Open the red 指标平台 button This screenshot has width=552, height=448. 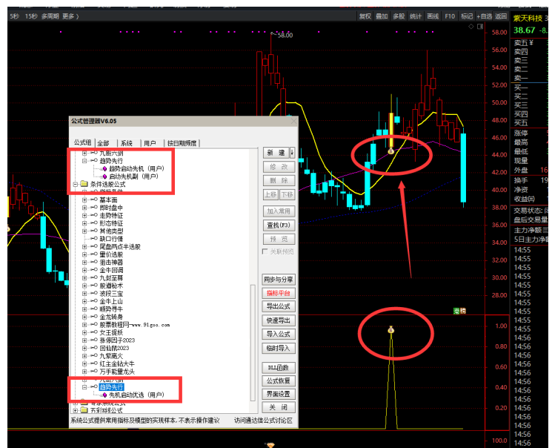(279, 293)
